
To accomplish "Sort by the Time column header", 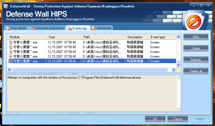I will (63, 37).
